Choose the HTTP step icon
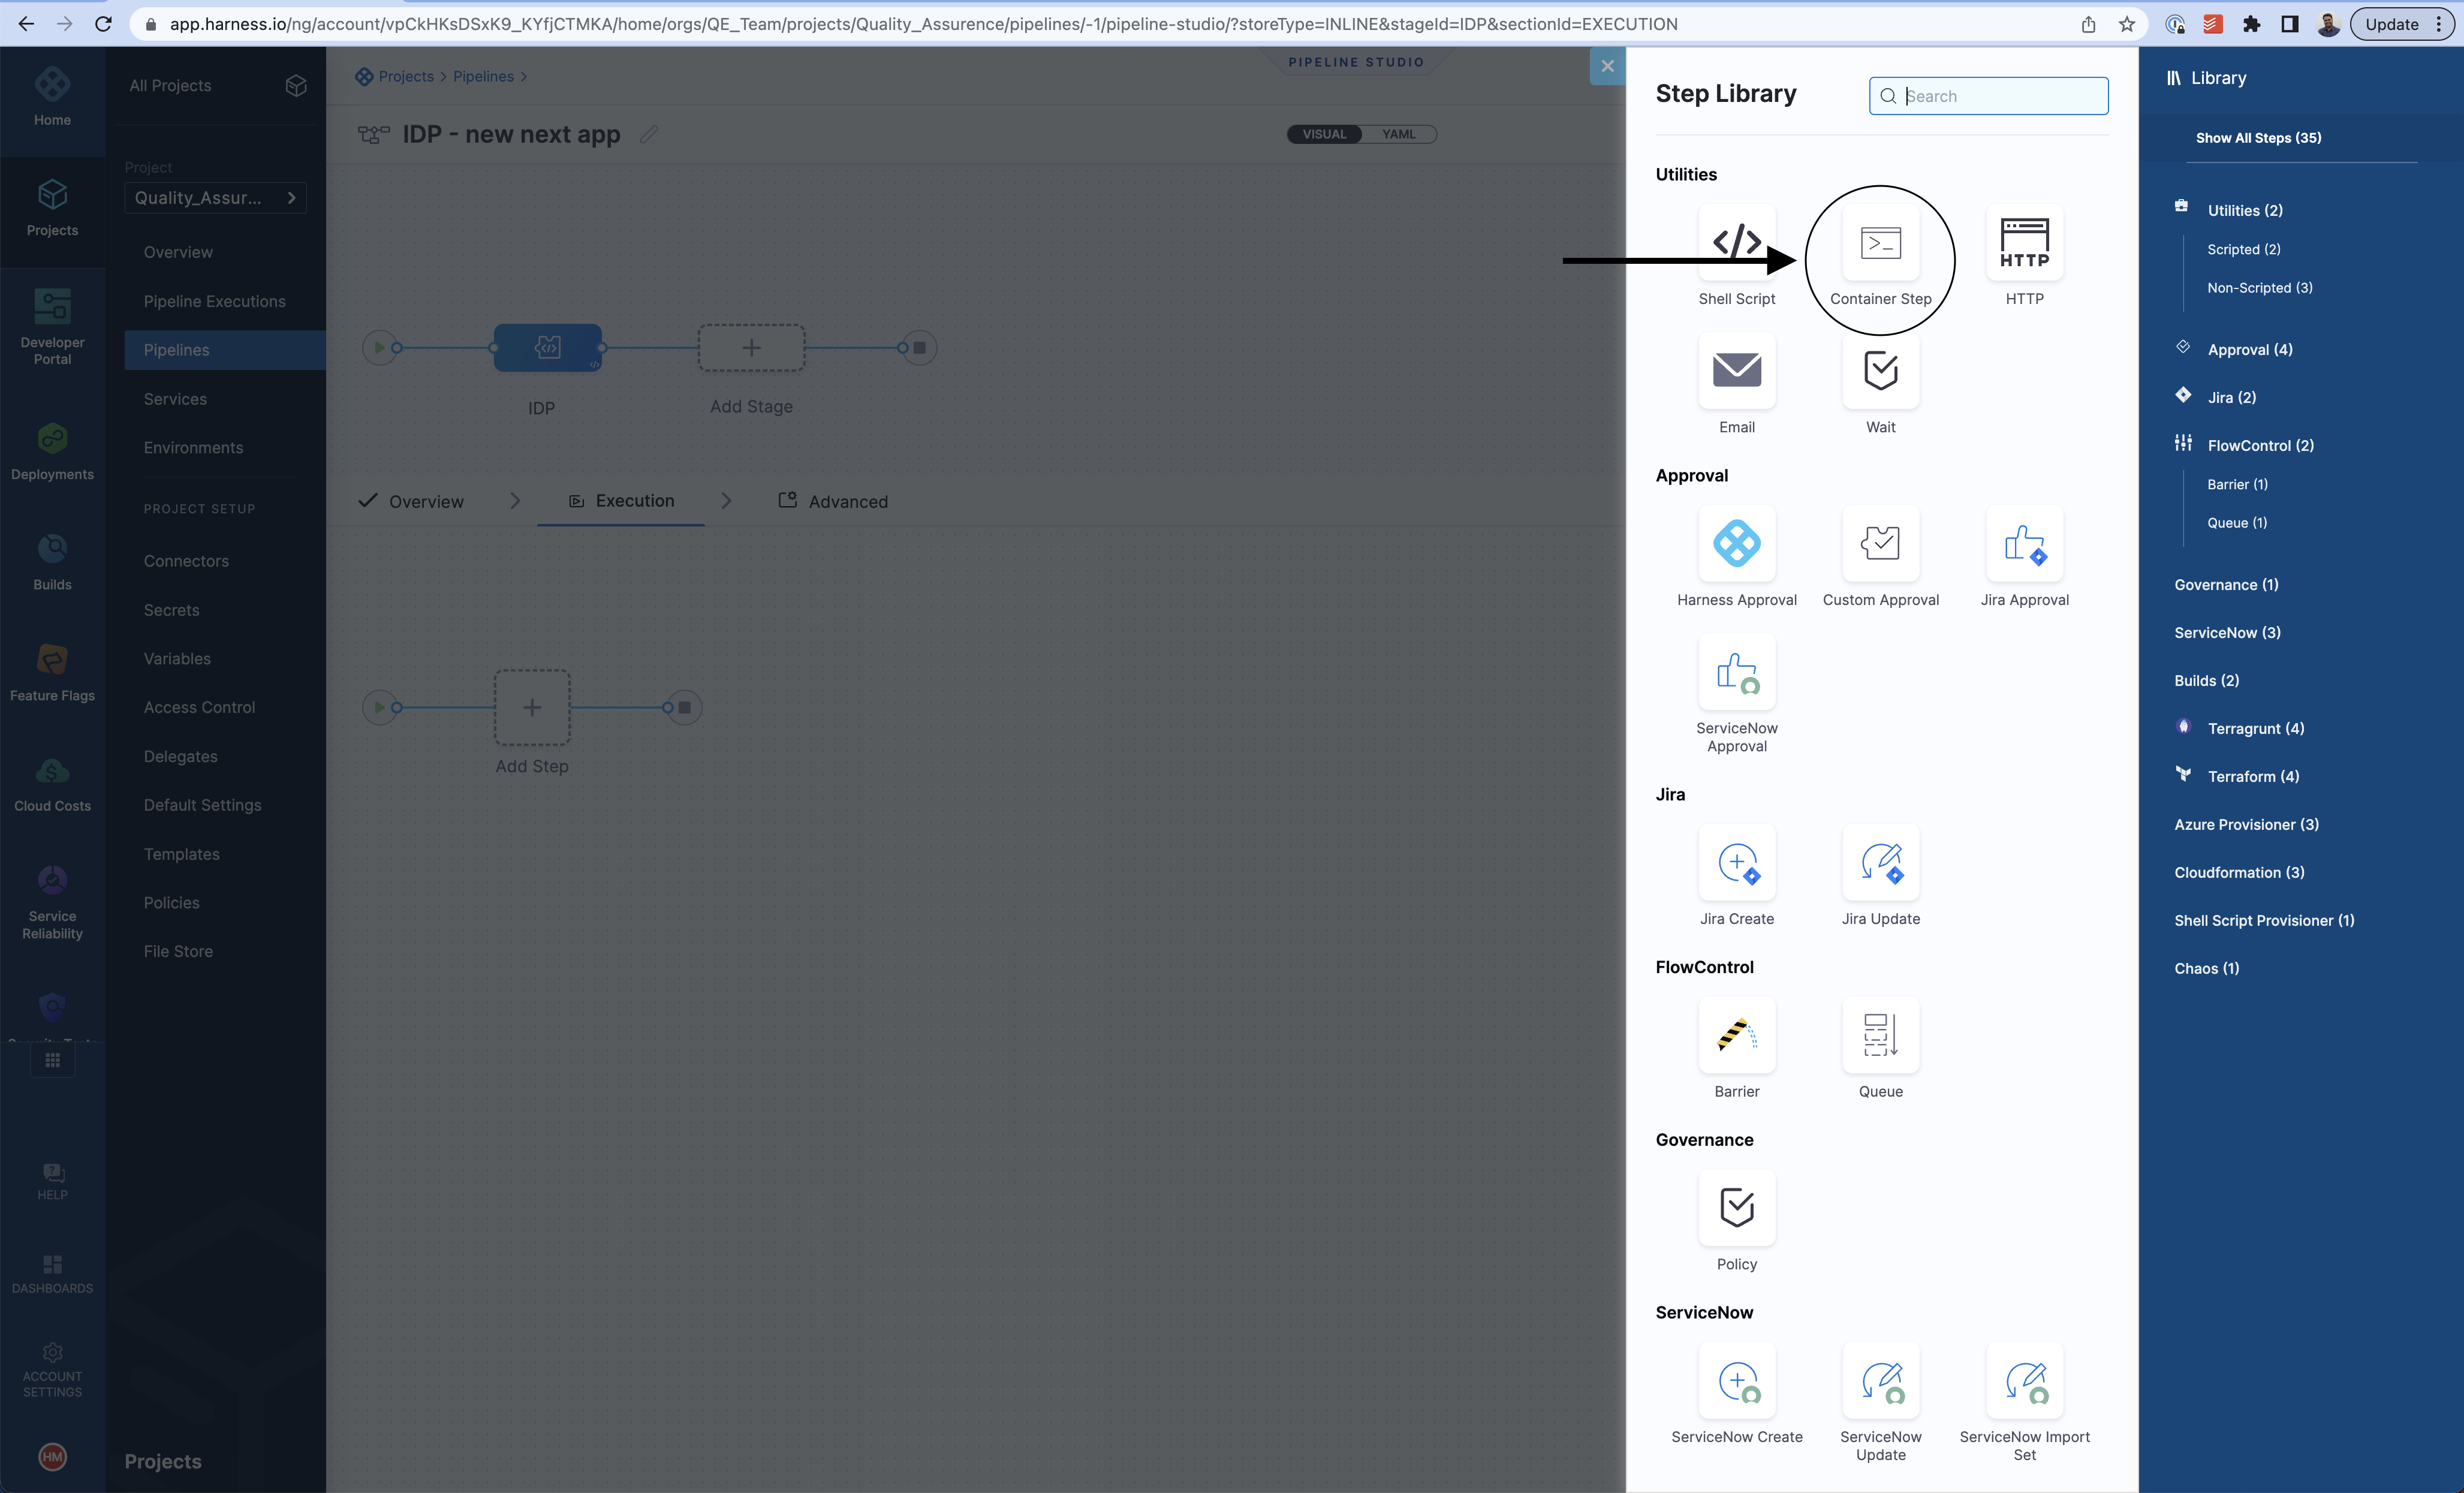The image size is (2464, 1493). (x=2024, y=243)
